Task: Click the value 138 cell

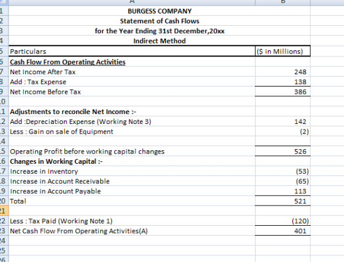Action: pos(283,82)
